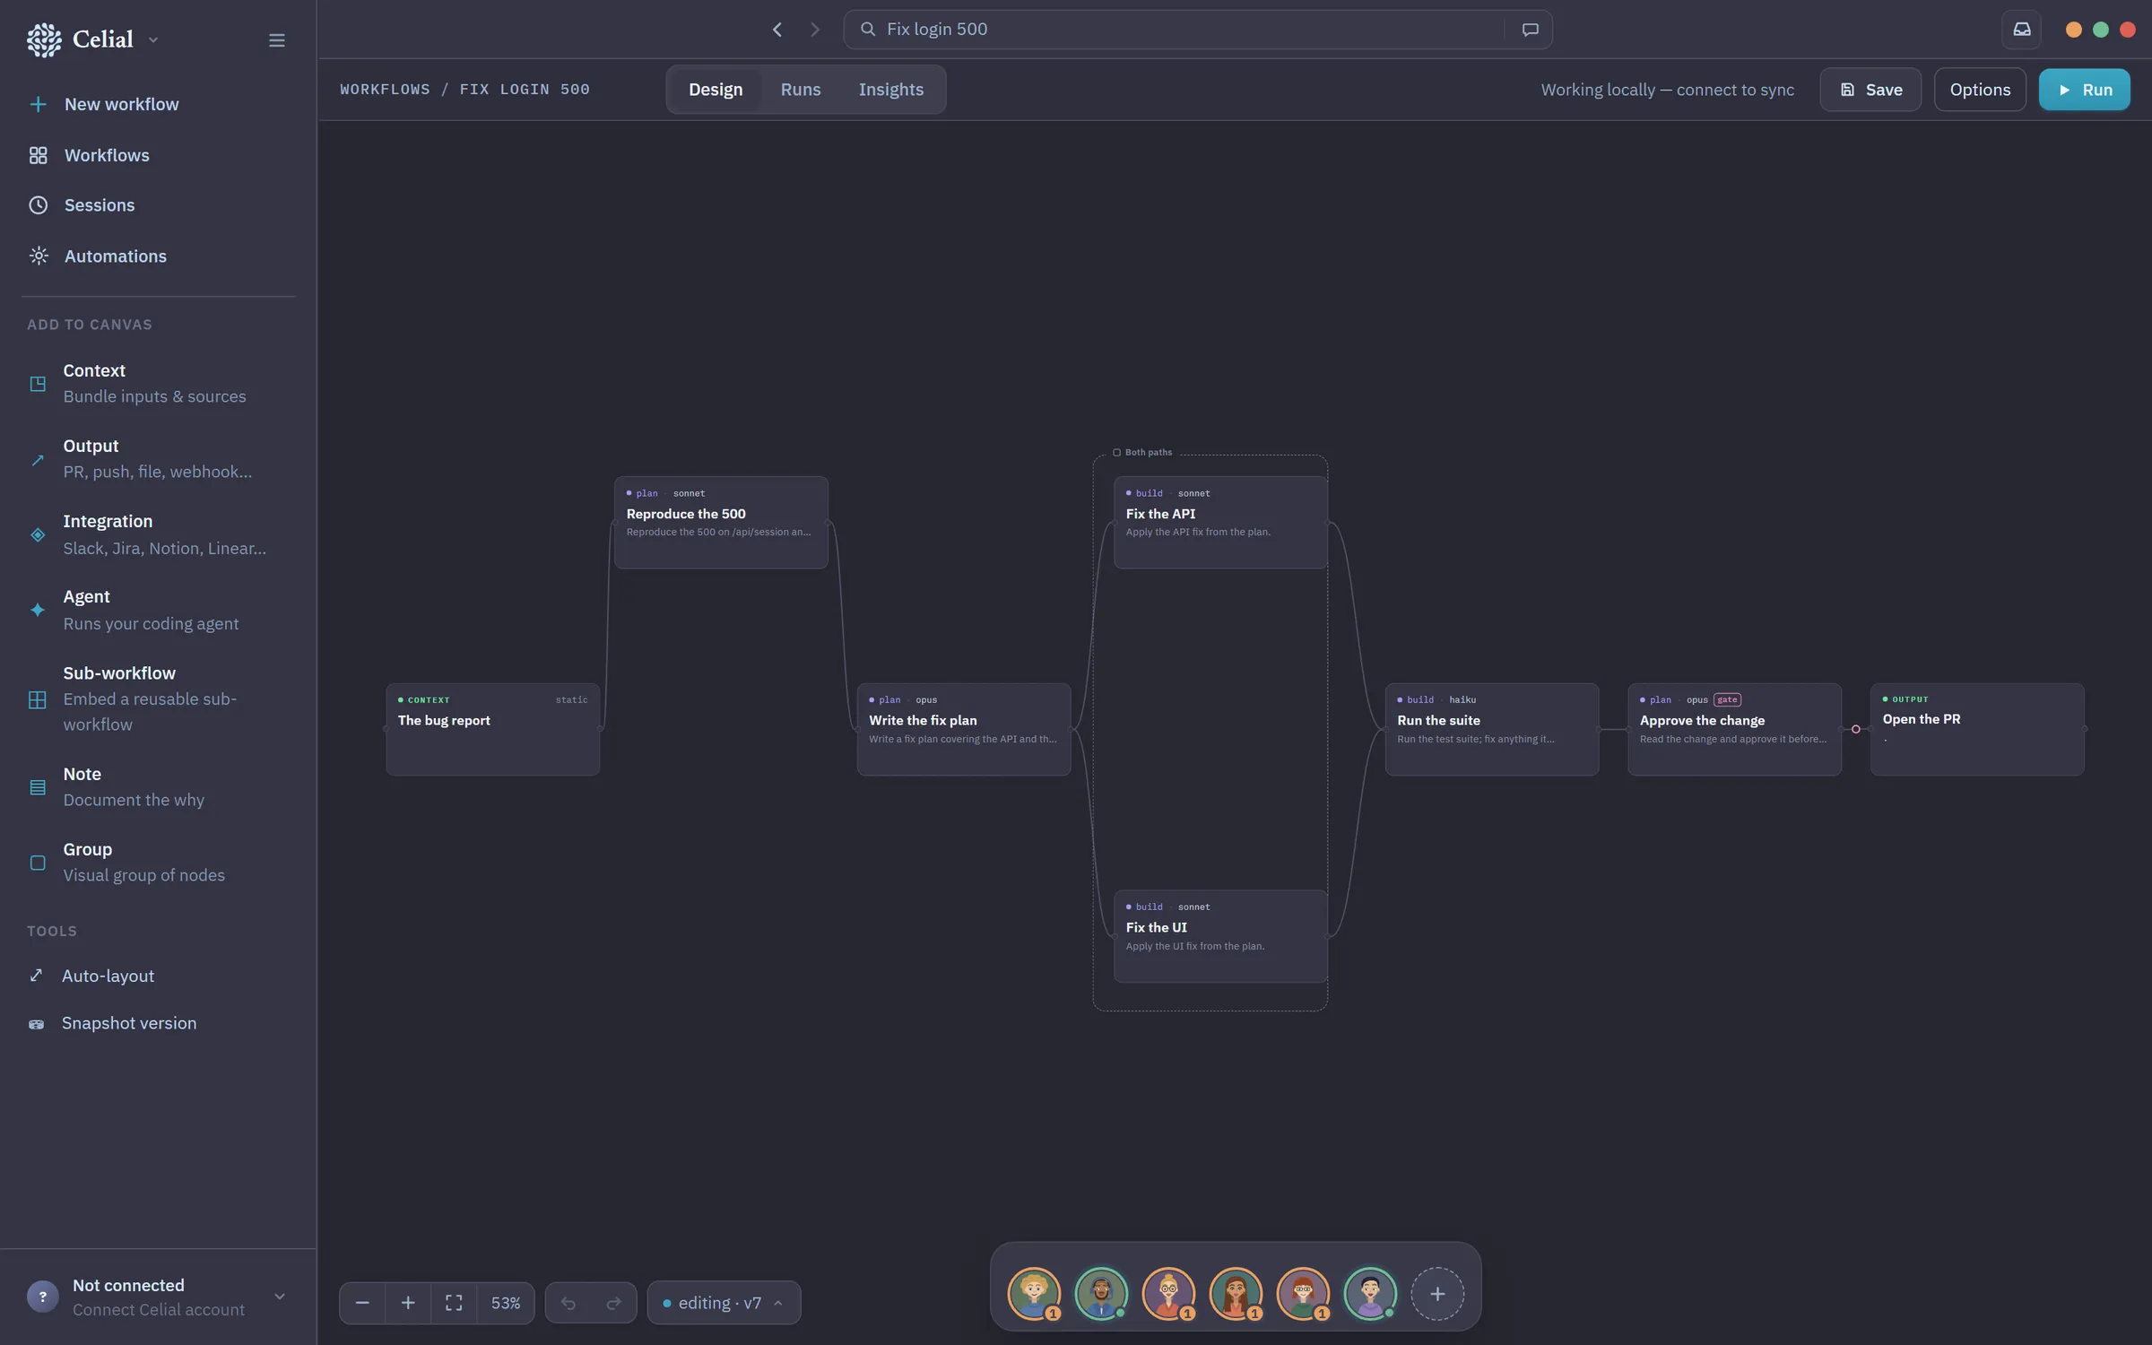Add a Group node to canvas
The width and height of the screenshot is (2152, 1345).
[x=159, y=863]
